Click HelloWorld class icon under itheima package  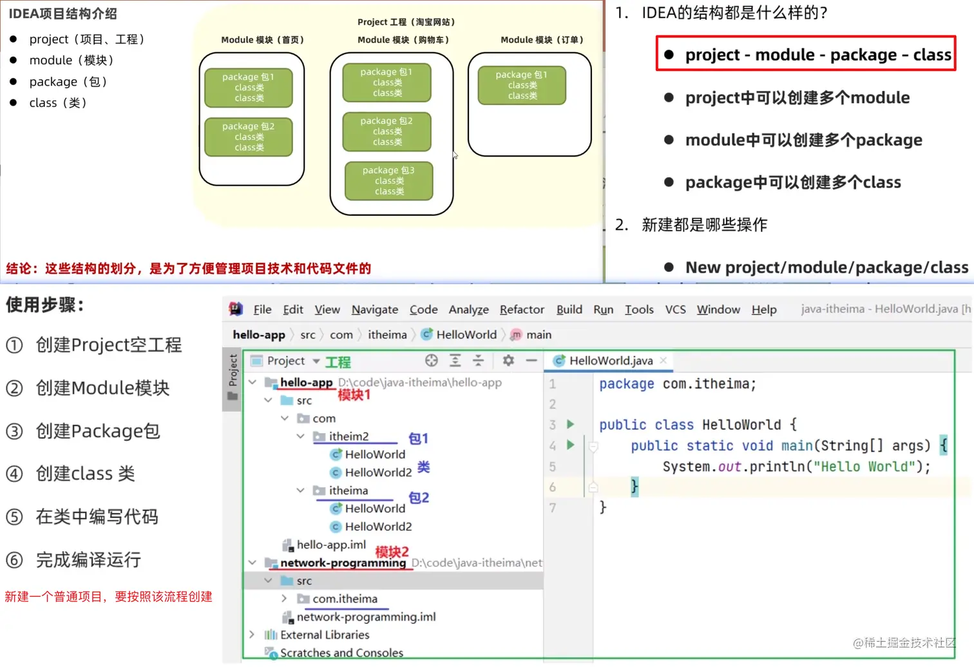336,508
